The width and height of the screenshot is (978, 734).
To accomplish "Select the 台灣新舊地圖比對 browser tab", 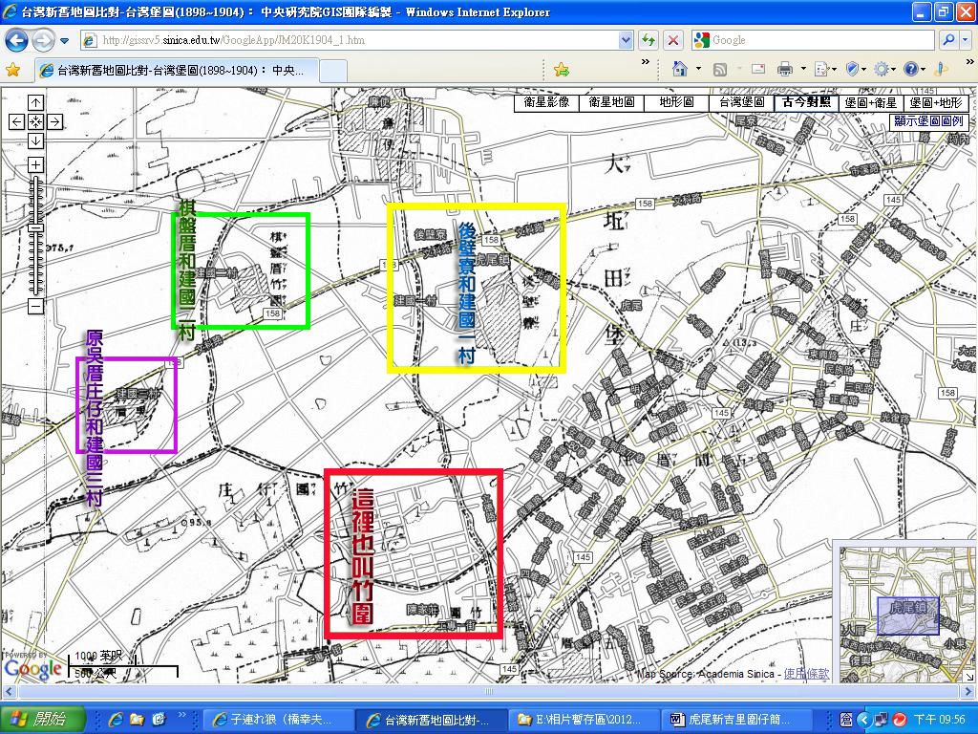I will tap(177, 71).
